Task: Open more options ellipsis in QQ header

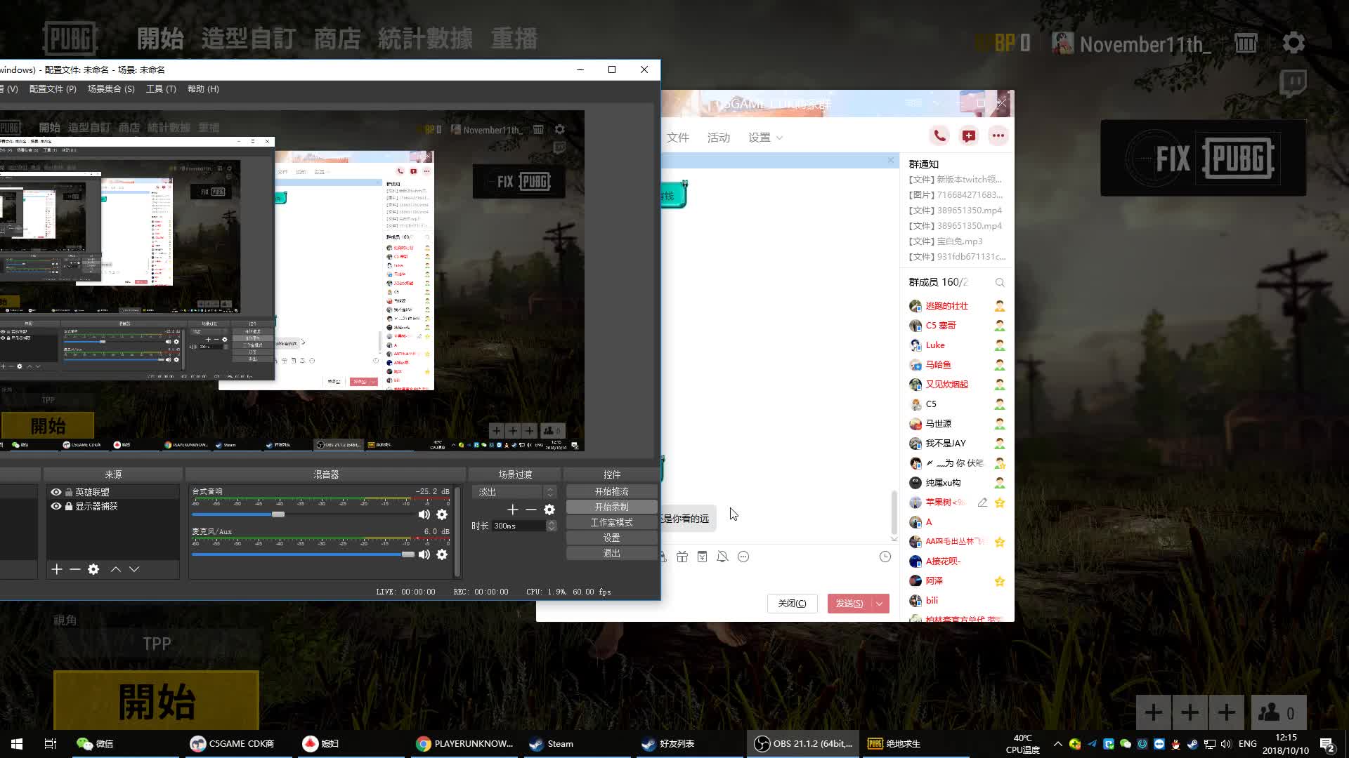Action: (998, 136)
